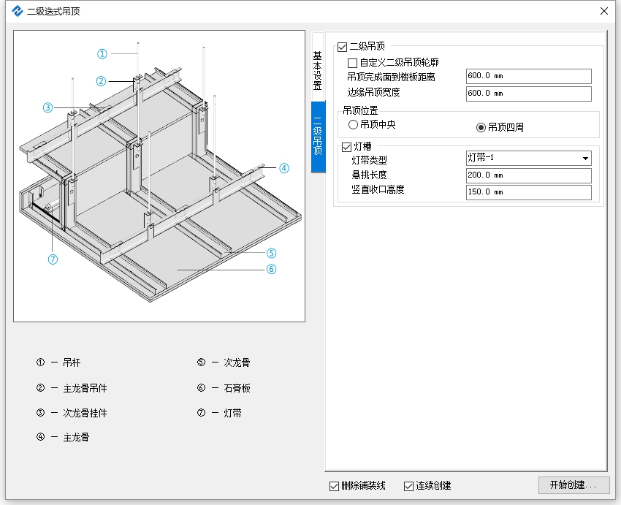621x505 pixels.
Task: Click the 悬挑长度 label
Action: point(369,175)
